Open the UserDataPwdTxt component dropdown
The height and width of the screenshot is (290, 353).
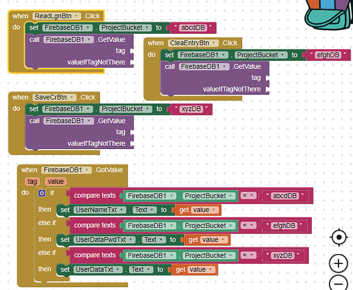coord(104,240)
